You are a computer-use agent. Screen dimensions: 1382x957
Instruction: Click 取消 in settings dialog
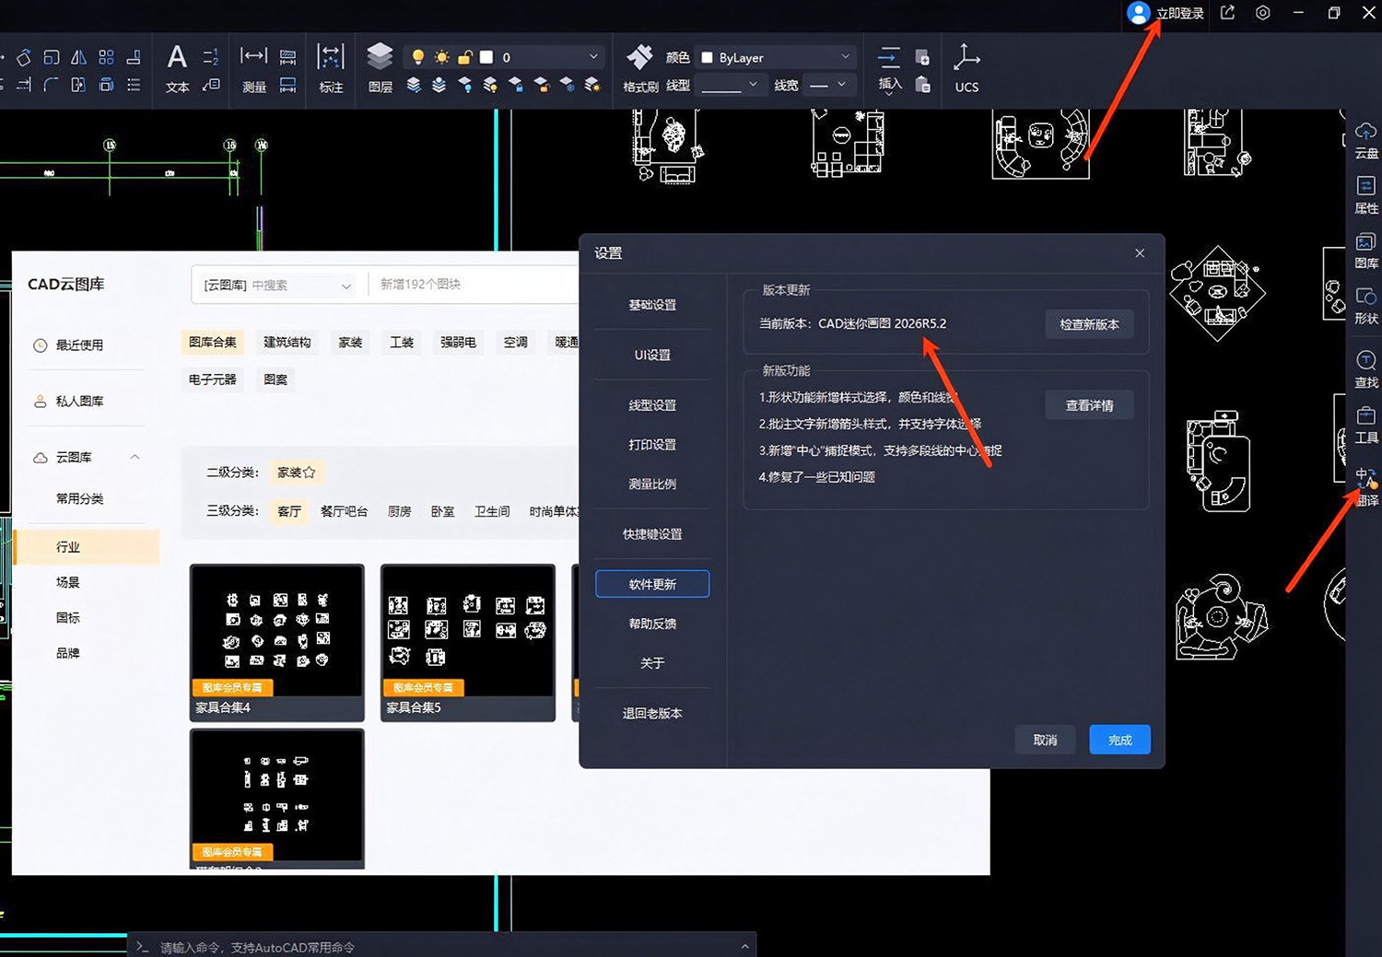(1045, 740)
